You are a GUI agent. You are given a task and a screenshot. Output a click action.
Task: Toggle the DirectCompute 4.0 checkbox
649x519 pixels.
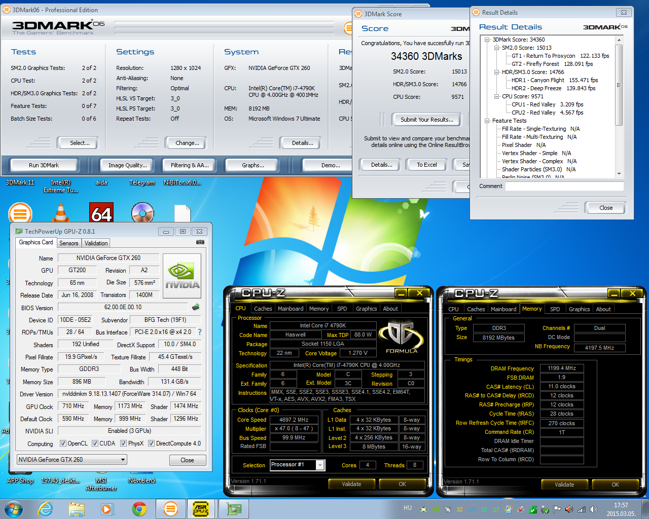point(151,443)
